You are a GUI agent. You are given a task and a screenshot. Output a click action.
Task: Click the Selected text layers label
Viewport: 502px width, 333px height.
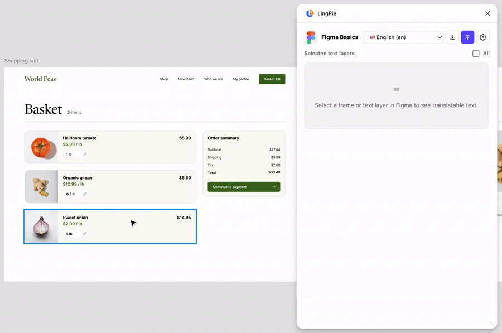pyautogui.click(x=329, y=54)
